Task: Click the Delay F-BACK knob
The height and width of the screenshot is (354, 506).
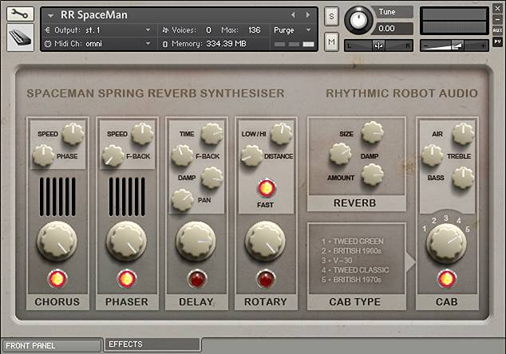Action: click(182, 155)
